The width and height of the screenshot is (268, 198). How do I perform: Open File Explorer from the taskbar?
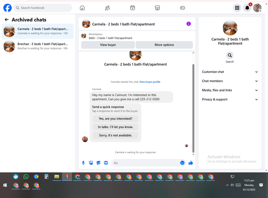pyautogui.click(x=57, y=177)
